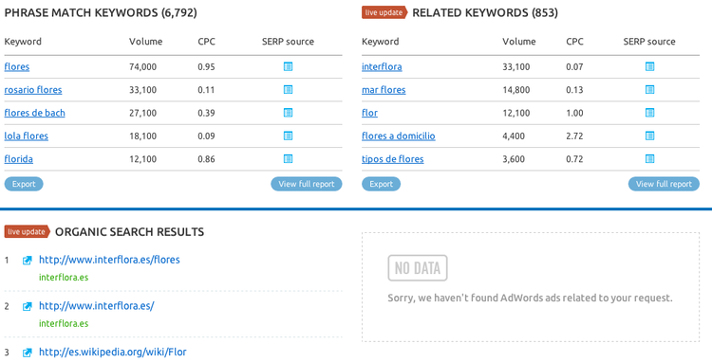Visit es.wikipedia.org/wiki/Flor result link
Screen dimensions: 712x362
tap(113, 352)
